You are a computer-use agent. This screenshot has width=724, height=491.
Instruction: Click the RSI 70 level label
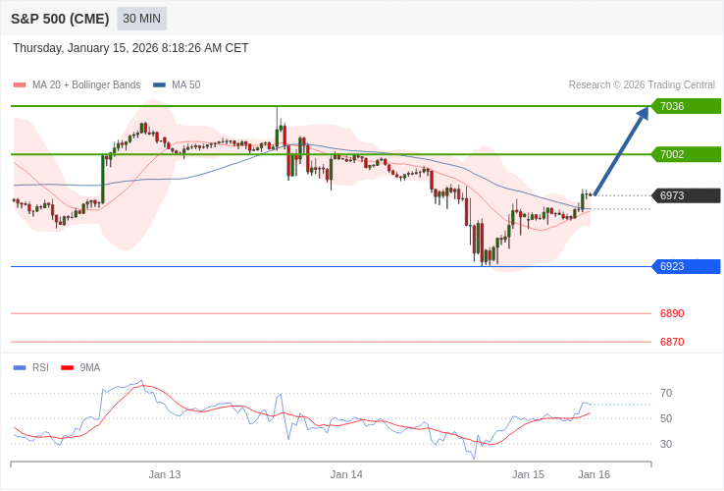666,393
